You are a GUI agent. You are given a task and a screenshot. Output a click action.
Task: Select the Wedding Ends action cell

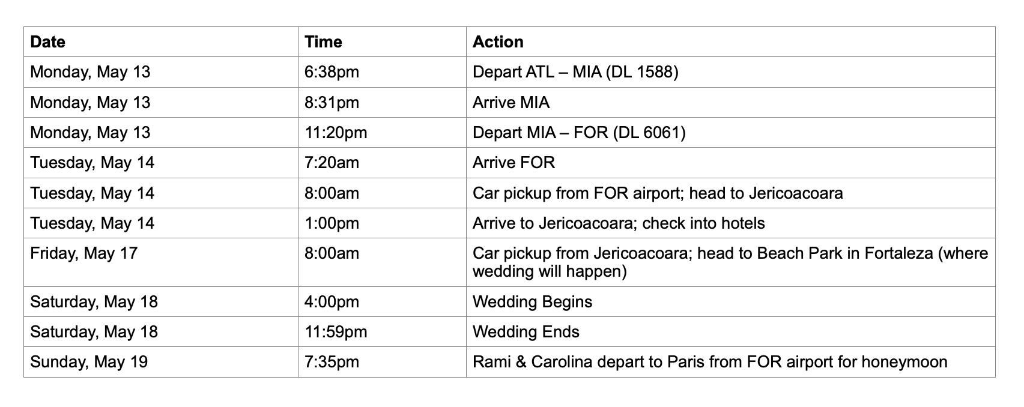click(x=730, y=331)
